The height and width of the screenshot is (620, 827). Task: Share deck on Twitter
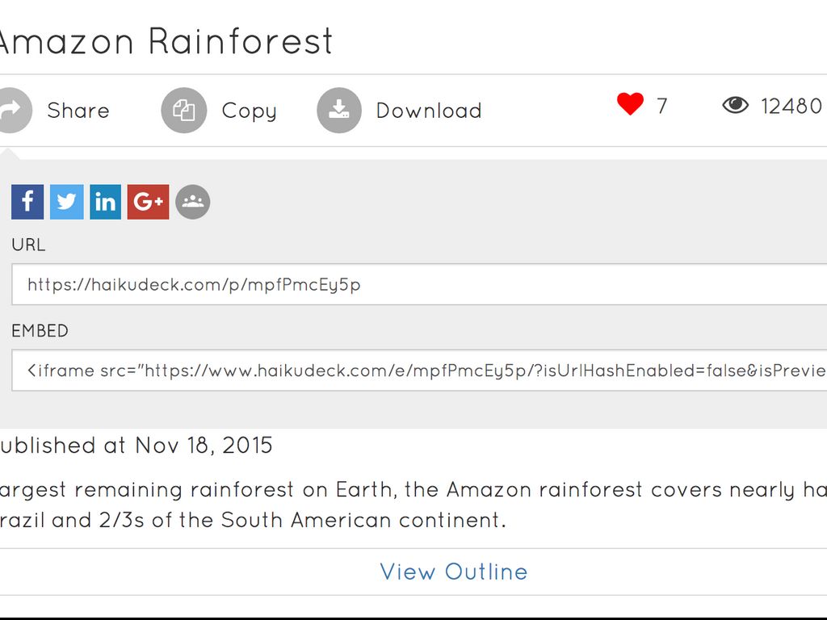(x=67, y=202)
